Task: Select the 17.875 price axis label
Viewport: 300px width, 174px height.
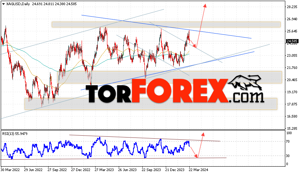Action: [x=292, y=104]
